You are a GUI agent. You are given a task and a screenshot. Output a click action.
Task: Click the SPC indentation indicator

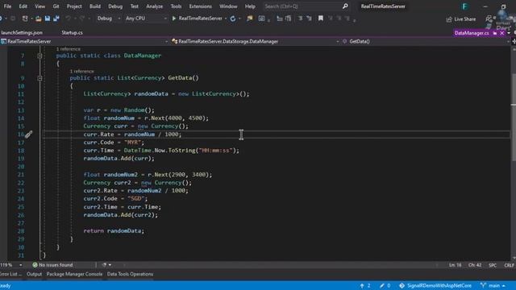coord(493,265)
